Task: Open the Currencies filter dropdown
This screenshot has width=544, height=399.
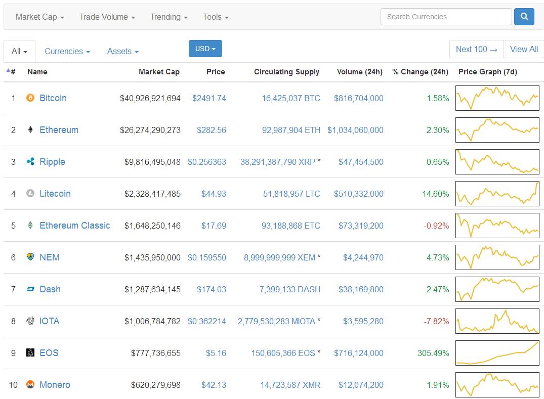Action: pyautogui.click(x=67, y=51)
